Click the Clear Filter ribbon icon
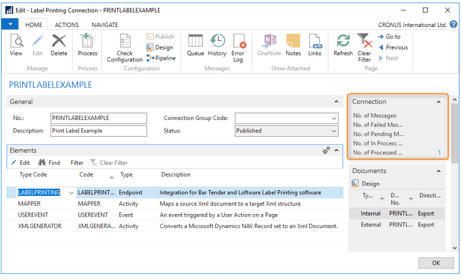Screen dimensions: 462x280 364,48
